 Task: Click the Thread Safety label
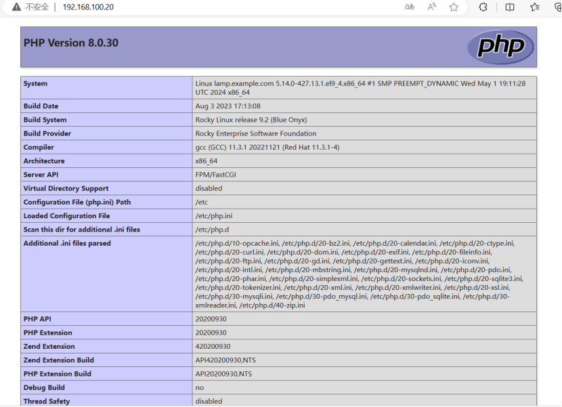point(47,402)
